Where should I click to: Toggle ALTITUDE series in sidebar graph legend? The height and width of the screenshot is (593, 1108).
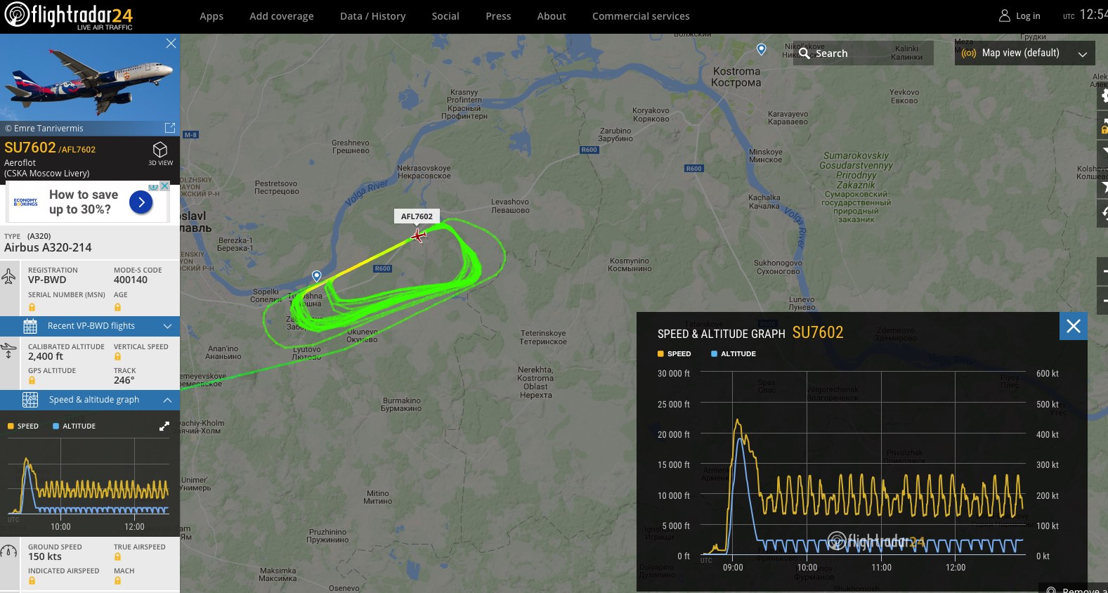pyautogui.click(x=74, y=426)
